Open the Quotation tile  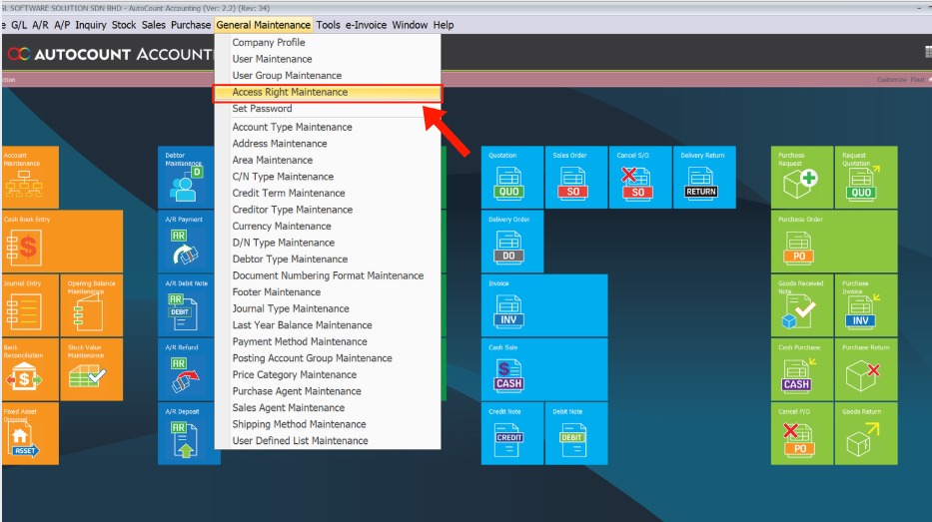(x=512, y=177)
